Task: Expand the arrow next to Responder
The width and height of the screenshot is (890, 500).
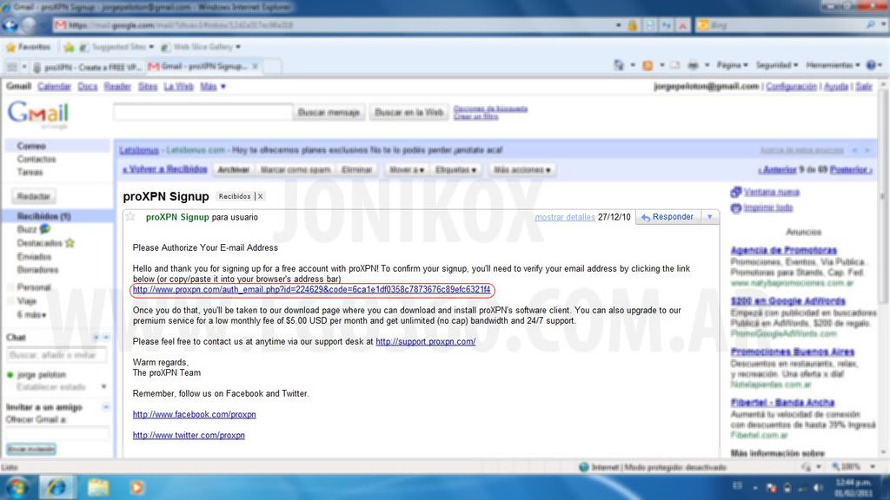Action: (709, 217)
